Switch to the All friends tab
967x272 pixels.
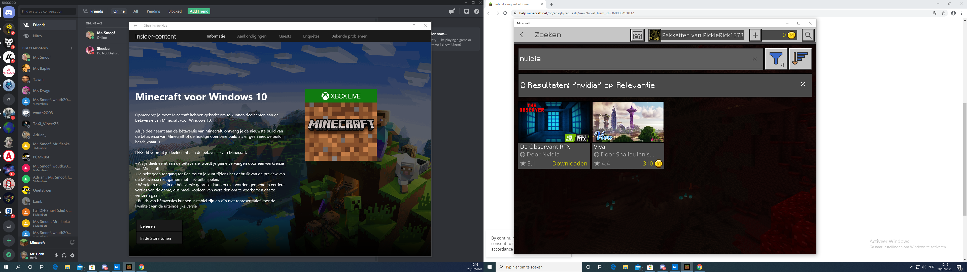[135, 11]
